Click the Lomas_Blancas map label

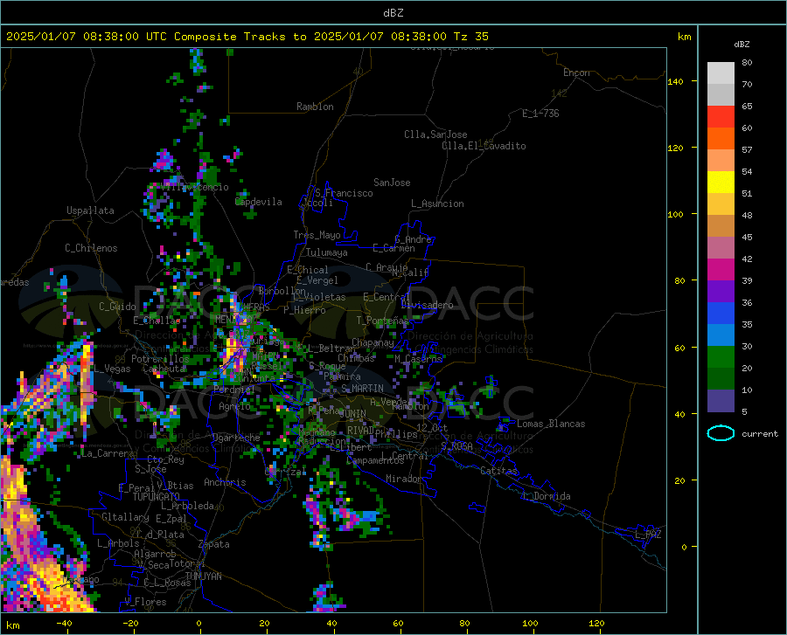(551, 424)
